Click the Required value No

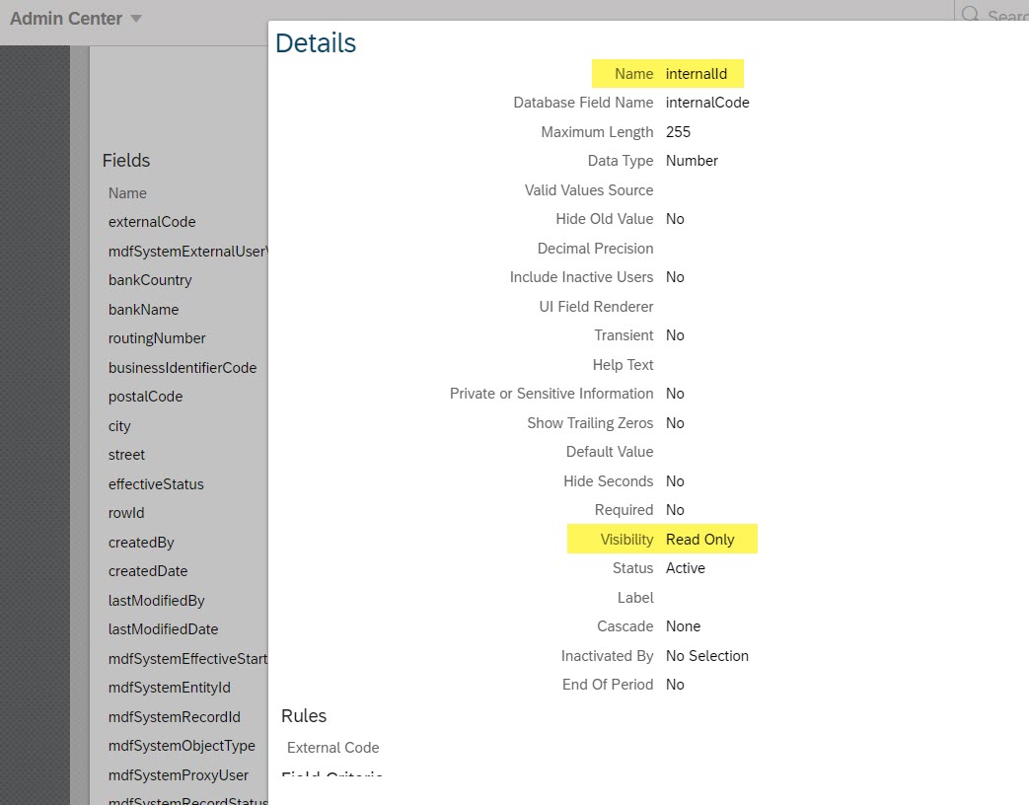tap(675, 510)
